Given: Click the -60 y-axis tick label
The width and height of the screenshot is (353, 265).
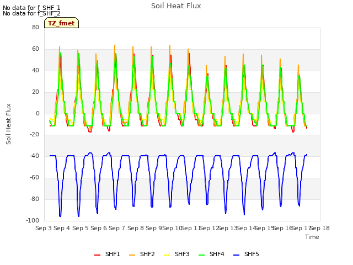Looking at the screenshot, I should (x=34, y=178).
